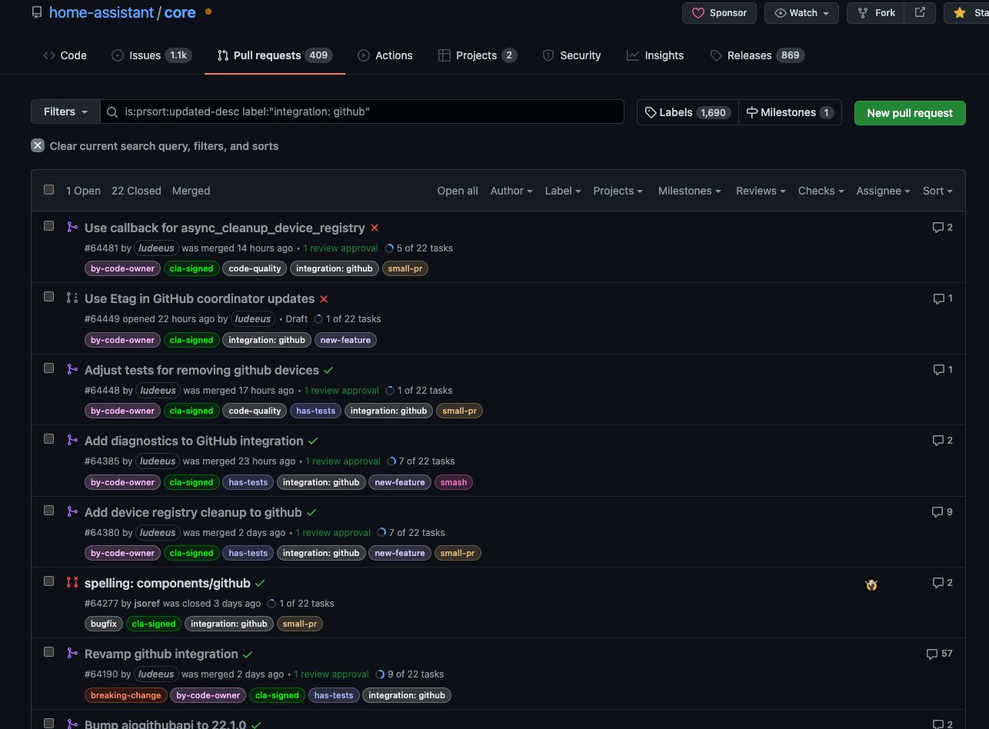
Task: Click the Fork button
Action: 876,13
